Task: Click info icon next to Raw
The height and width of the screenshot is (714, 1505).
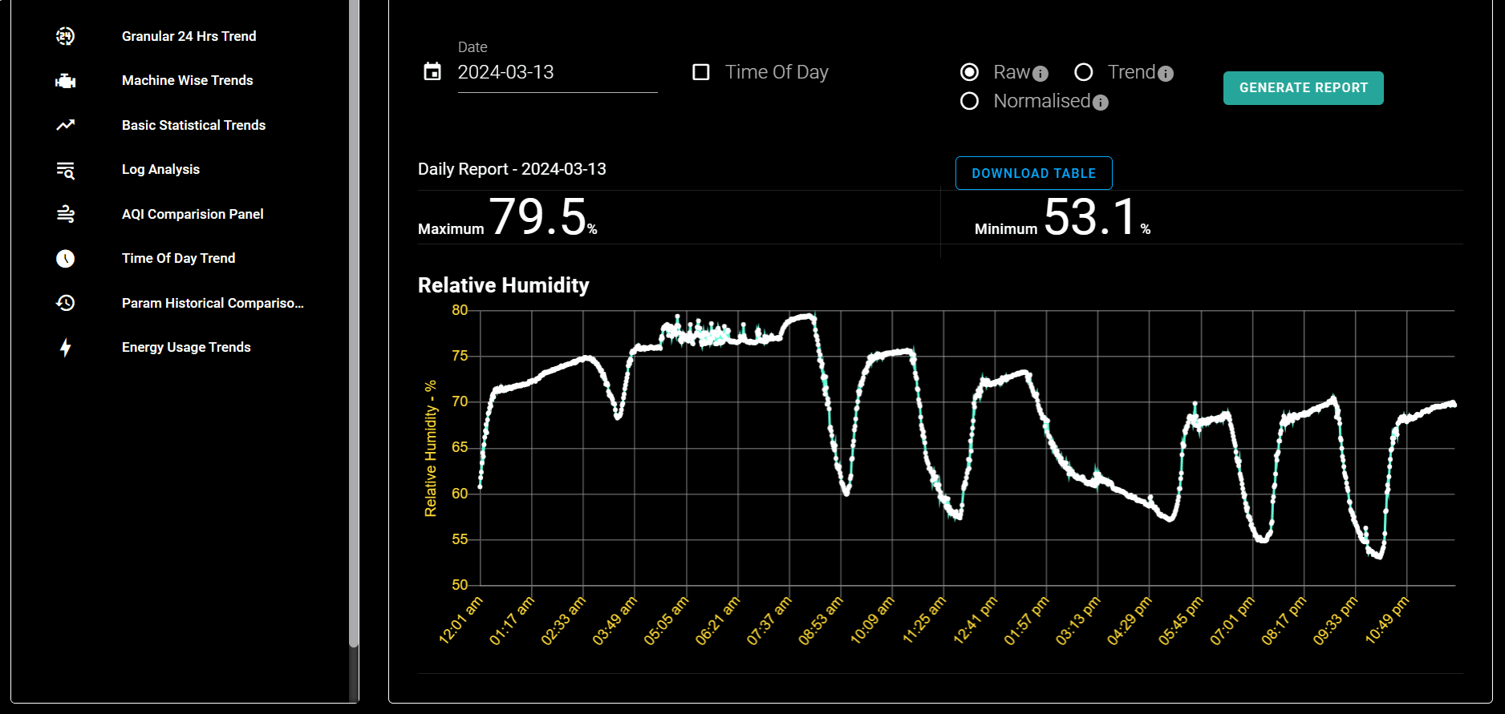Action: [x=1041, y=74]
